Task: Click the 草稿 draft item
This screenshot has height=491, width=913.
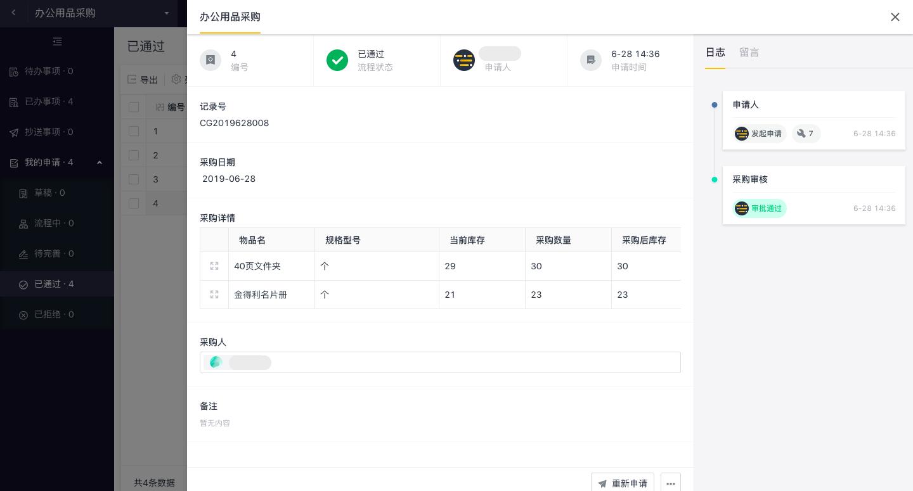Action: [50, 193]
